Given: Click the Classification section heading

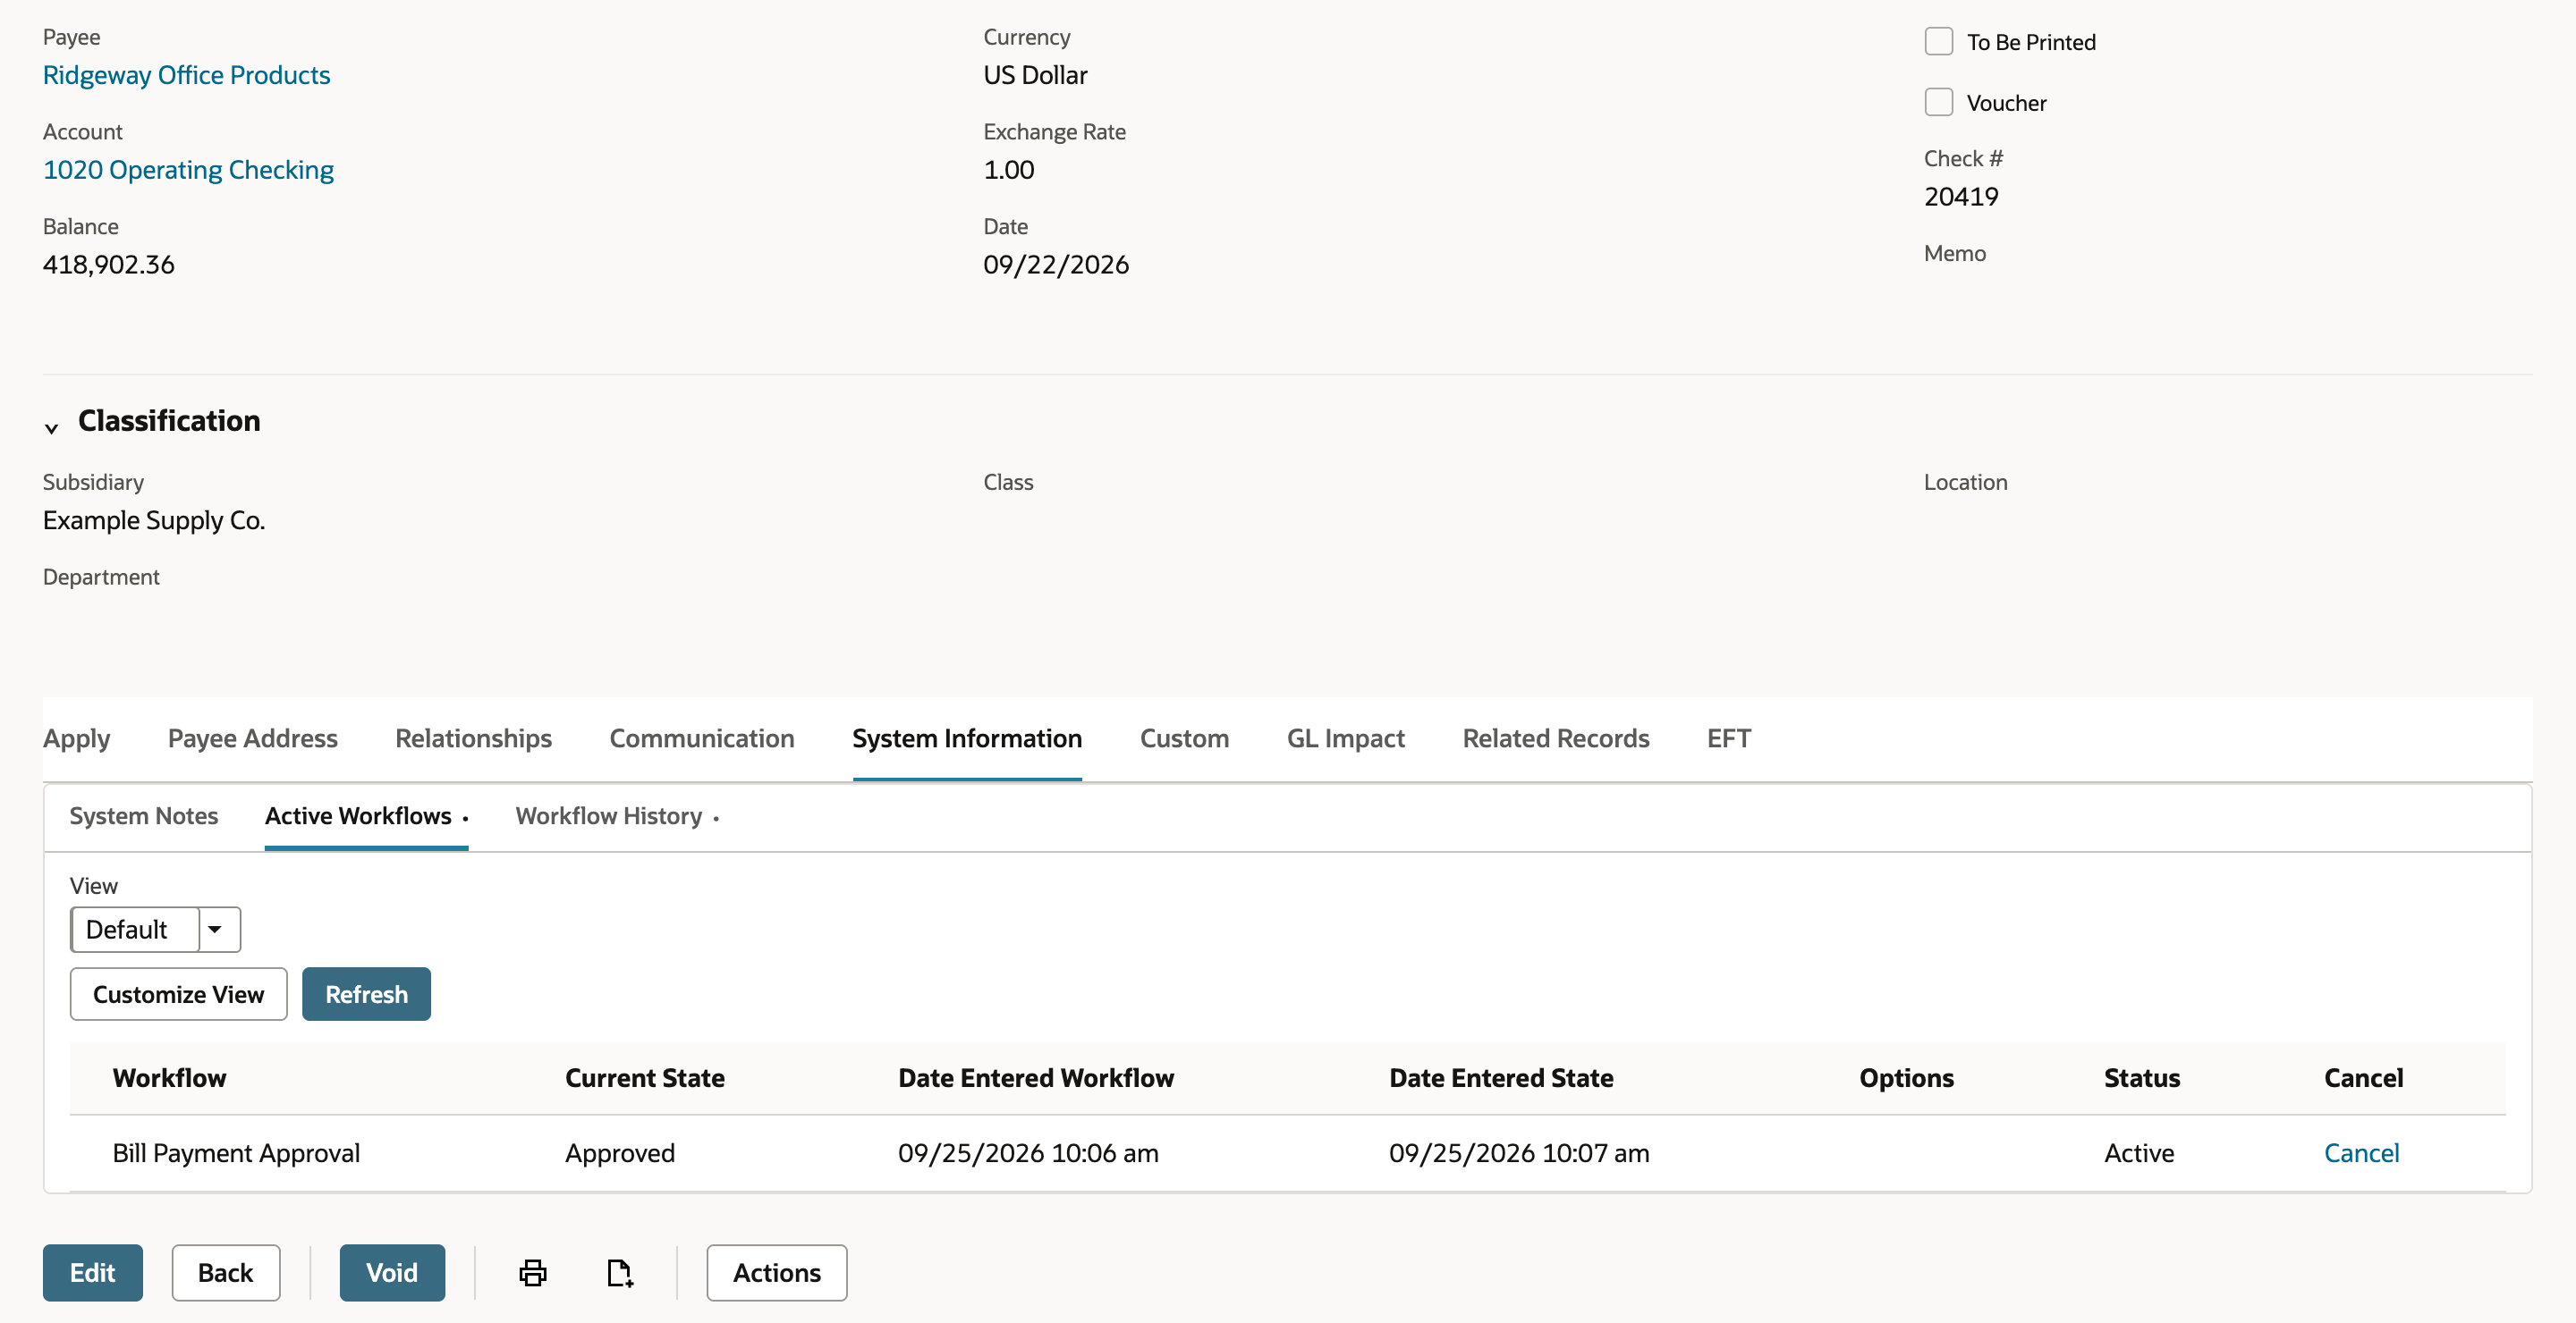Looking at the screenshot, I should coord(169,421).
